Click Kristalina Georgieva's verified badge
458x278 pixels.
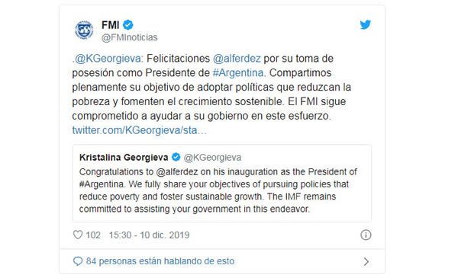point(176,158)
